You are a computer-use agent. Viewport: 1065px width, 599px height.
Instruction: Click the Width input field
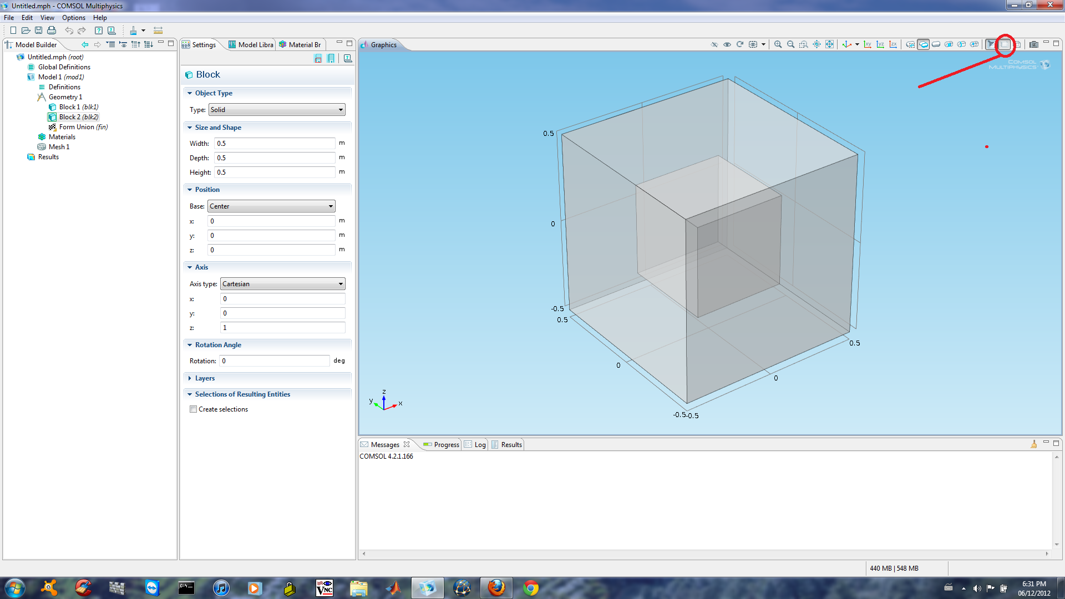tap(275, 144)
